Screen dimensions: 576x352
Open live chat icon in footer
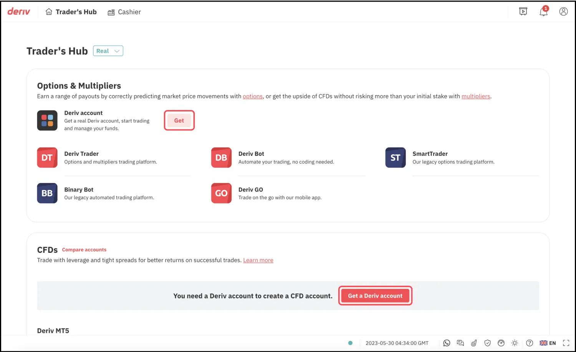(460, 343)
